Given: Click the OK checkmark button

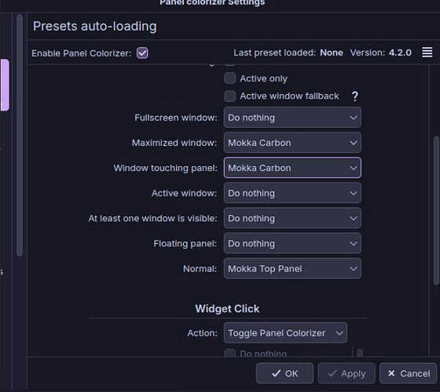Looking at the screenshot, I should 284,373.
